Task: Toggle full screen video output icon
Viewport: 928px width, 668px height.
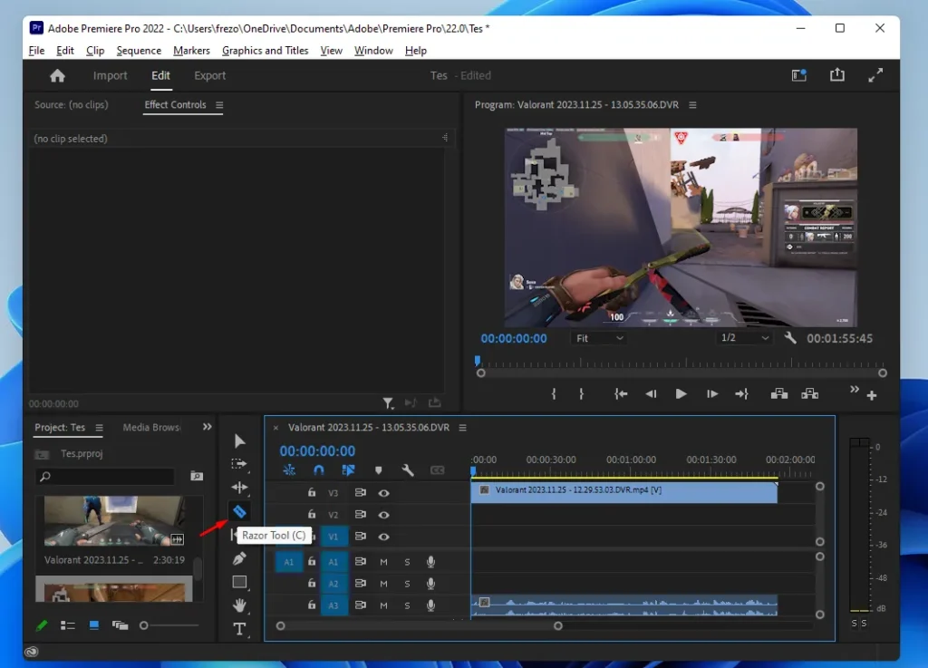Action: pos(875,75)
